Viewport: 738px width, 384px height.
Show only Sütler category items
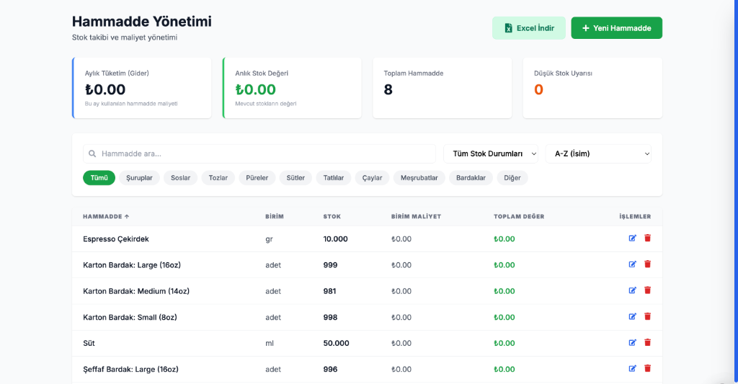coord(295,178)
